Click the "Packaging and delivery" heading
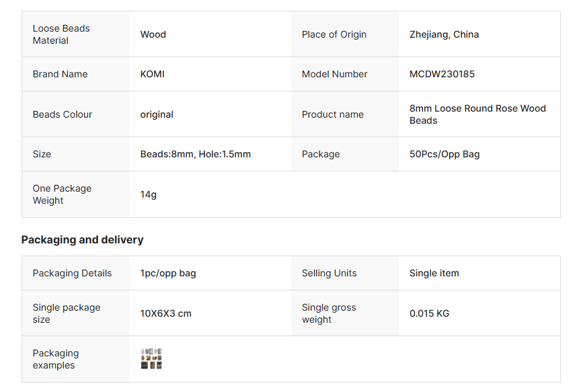Screen dimensions: 577x390 point(82,240)
